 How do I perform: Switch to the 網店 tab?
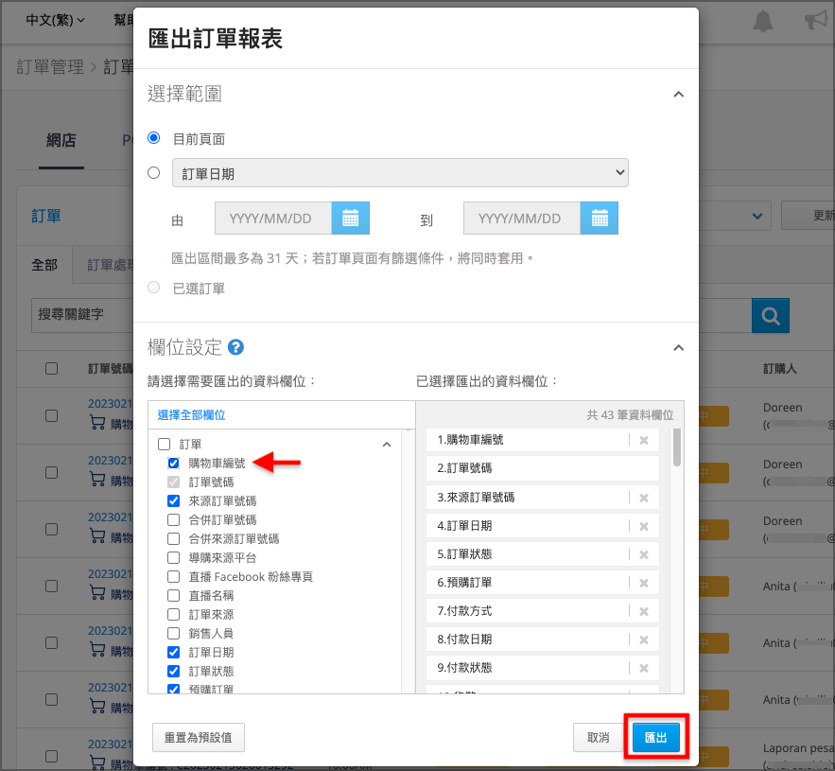tap(61, 141)
